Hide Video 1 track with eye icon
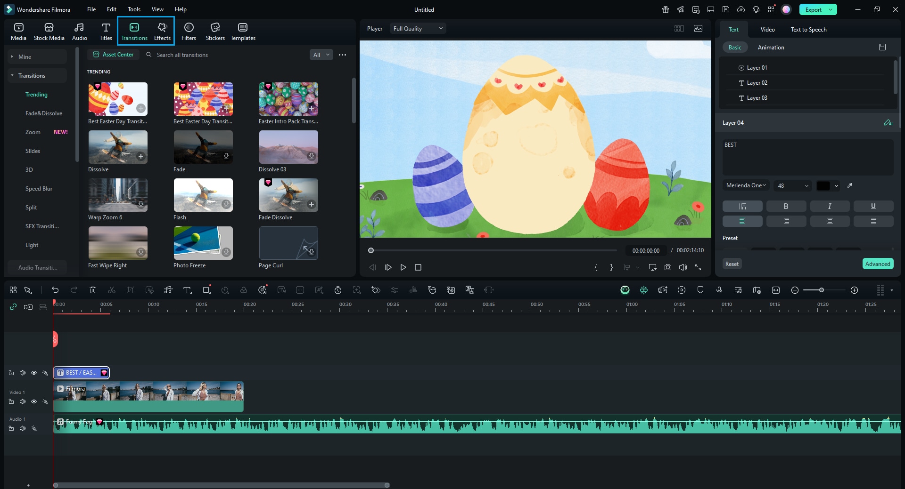The image size is (905, 489). coord(34,401)
